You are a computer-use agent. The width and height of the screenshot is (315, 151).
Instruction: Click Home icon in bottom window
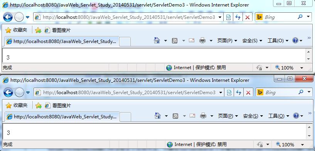(x=158, y=116)
